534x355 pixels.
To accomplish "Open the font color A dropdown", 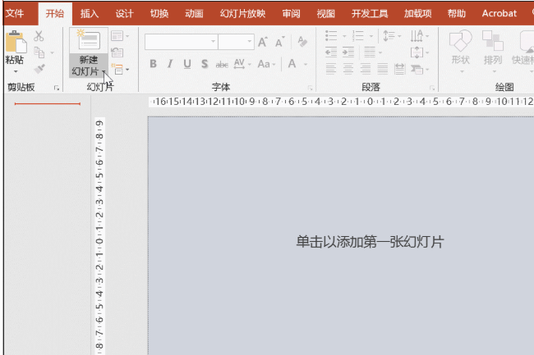I will (306, 64).
